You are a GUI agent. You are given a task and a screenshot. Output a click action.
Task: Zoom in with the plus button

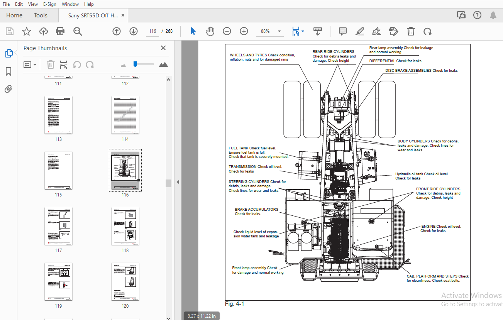click(x=244, y=31)
